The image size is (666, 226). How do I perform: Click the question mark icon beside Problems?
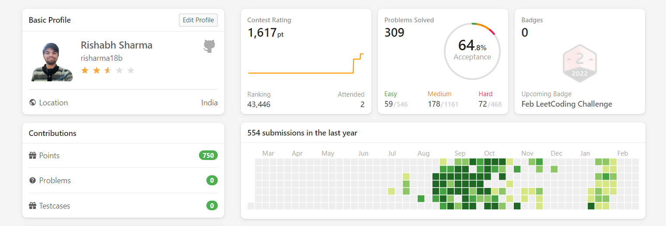point(32,181)
